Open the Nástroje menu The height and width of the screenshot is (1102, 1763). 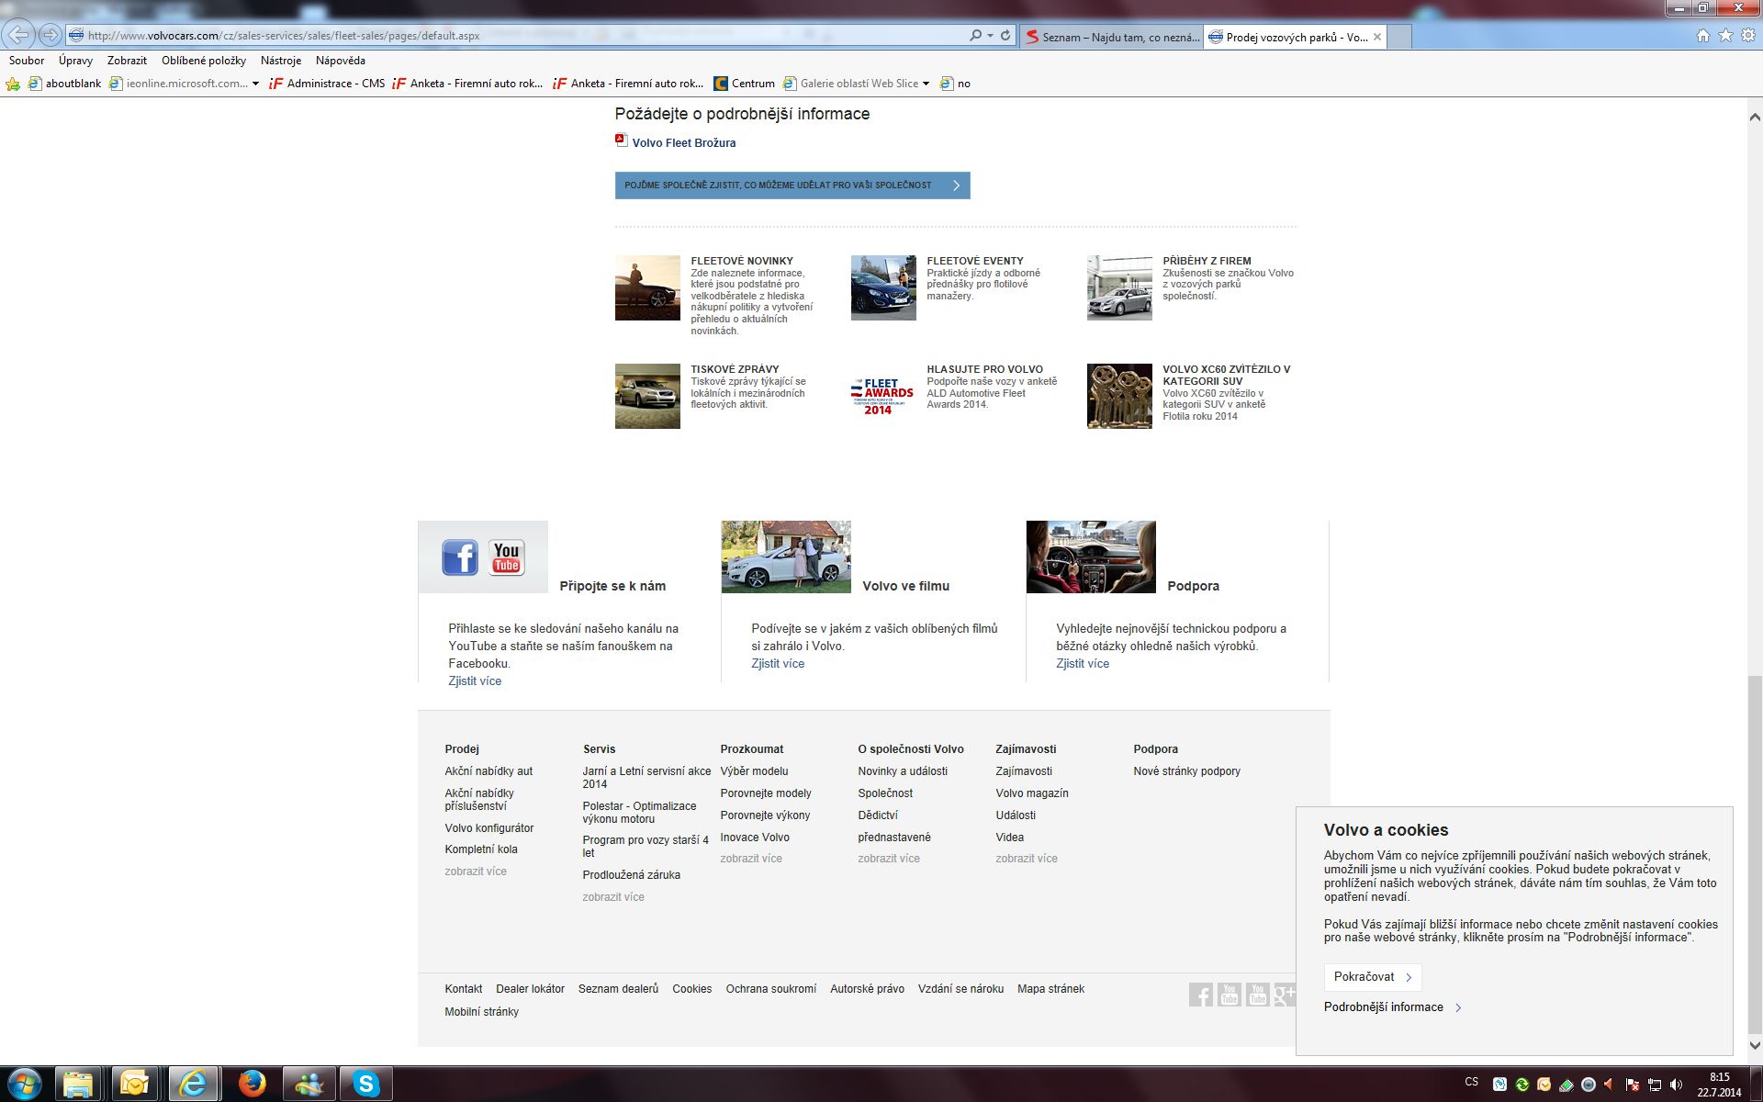(x=281, y=61)
